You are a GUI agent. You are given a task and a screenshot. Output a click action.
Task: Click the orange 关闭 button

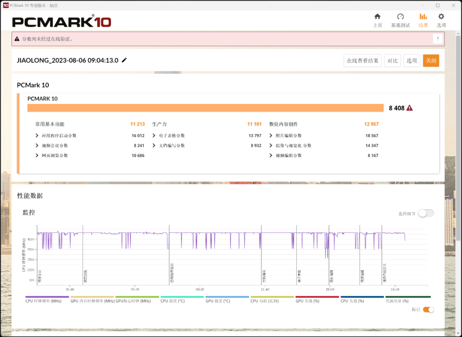(431, 61)
